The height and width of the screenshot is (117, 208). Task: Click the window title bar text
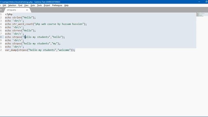[30, 2]
